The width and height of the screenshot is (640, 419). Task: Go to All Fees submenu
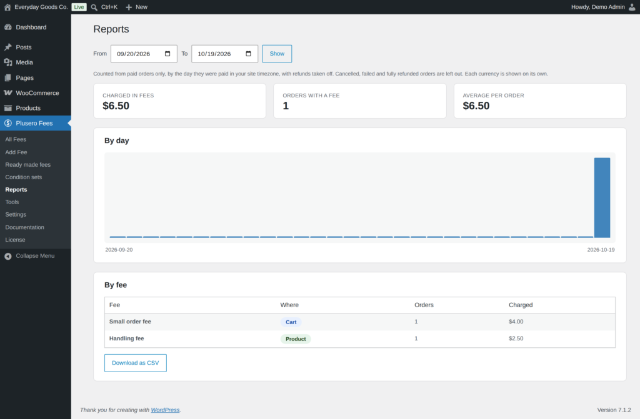(x=16, y=139)
